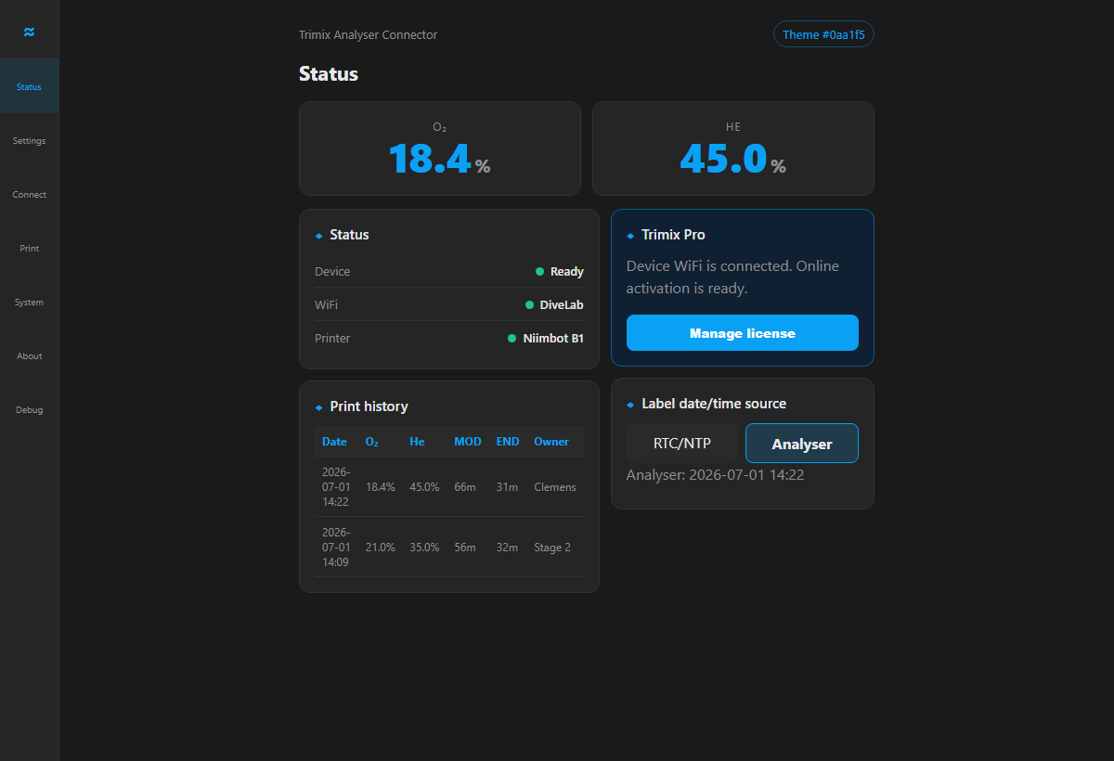Click the Manage license button
Viewport: 1114px width, 761px height.
pos(743,333)
